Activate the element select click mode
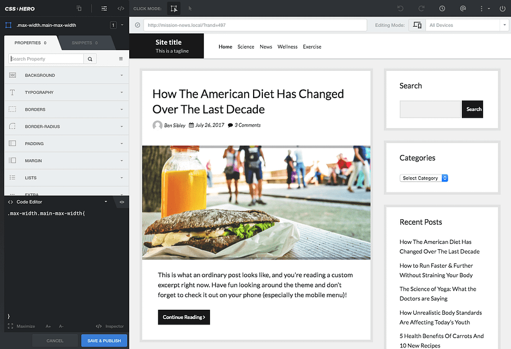 pyautogui.click(x=174, y=9)
